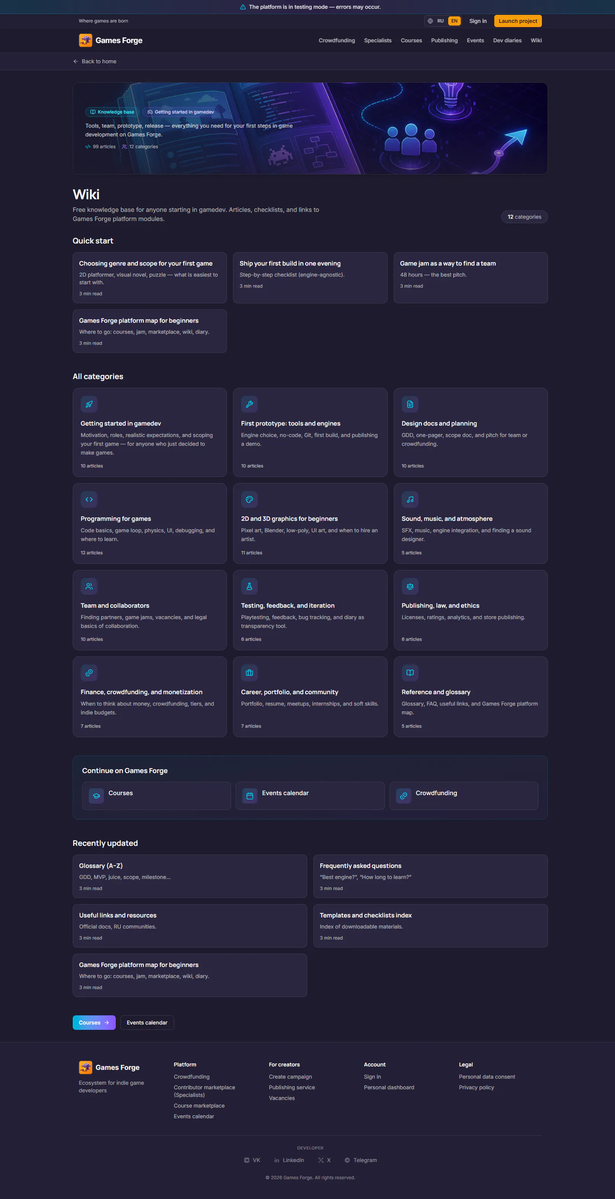Click Personal dashboard footer link
Image resolution: width=615 pixels, height=1199 pixels.
pyautogui.click(x=389, y=1087)
